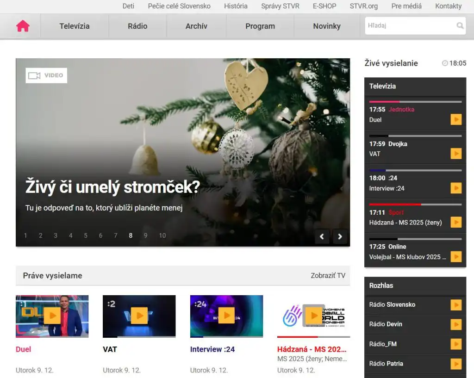Play Rádio_FM stream

(456, 344)
